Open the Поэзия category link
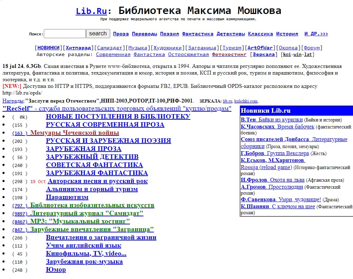 (169, 34)
